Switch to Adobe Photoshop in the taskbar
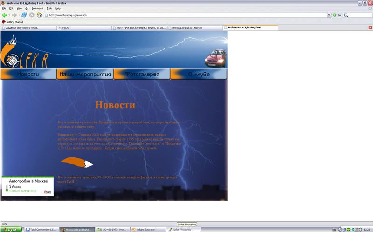The height and width of the screenshot is (232, 373). 183,230
